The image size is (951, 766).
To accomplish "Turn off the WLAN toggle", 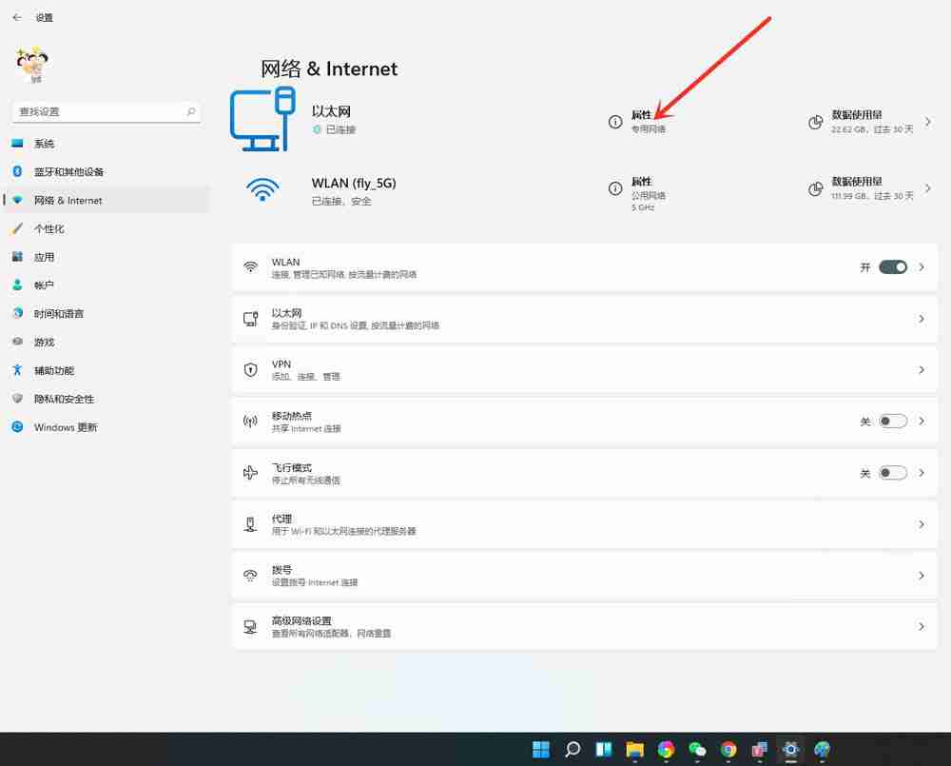I will pos(892,267).
